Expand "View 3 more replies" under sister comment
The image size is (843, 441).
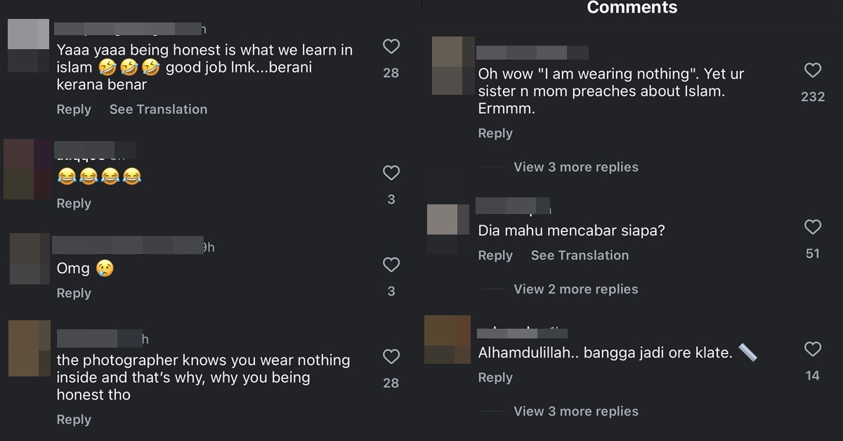point(575,167)
